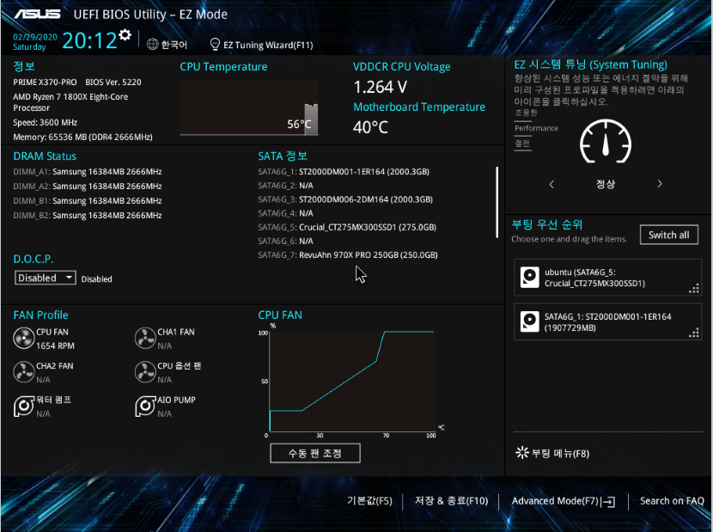Image resolution: width=713 pixels, height=532 pixels.
Task: Click the CHA1 FAN icon
Action: [145, 338]
